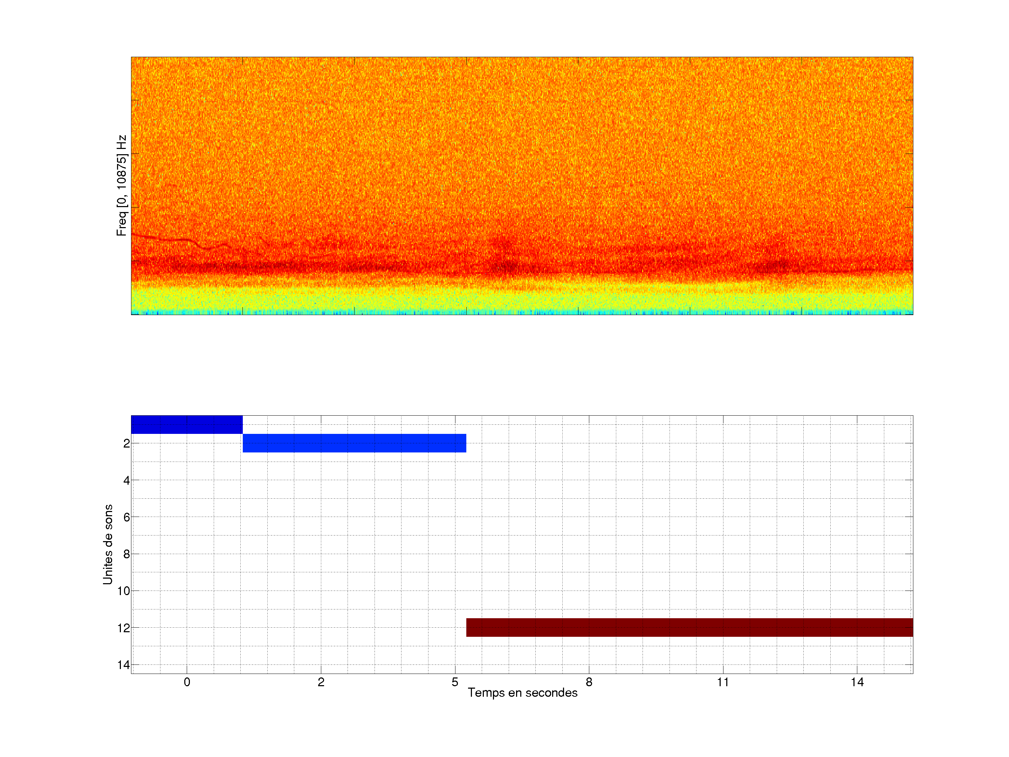Click the x-axis tick label 2

pyautogui.click(x=321, y=682)
